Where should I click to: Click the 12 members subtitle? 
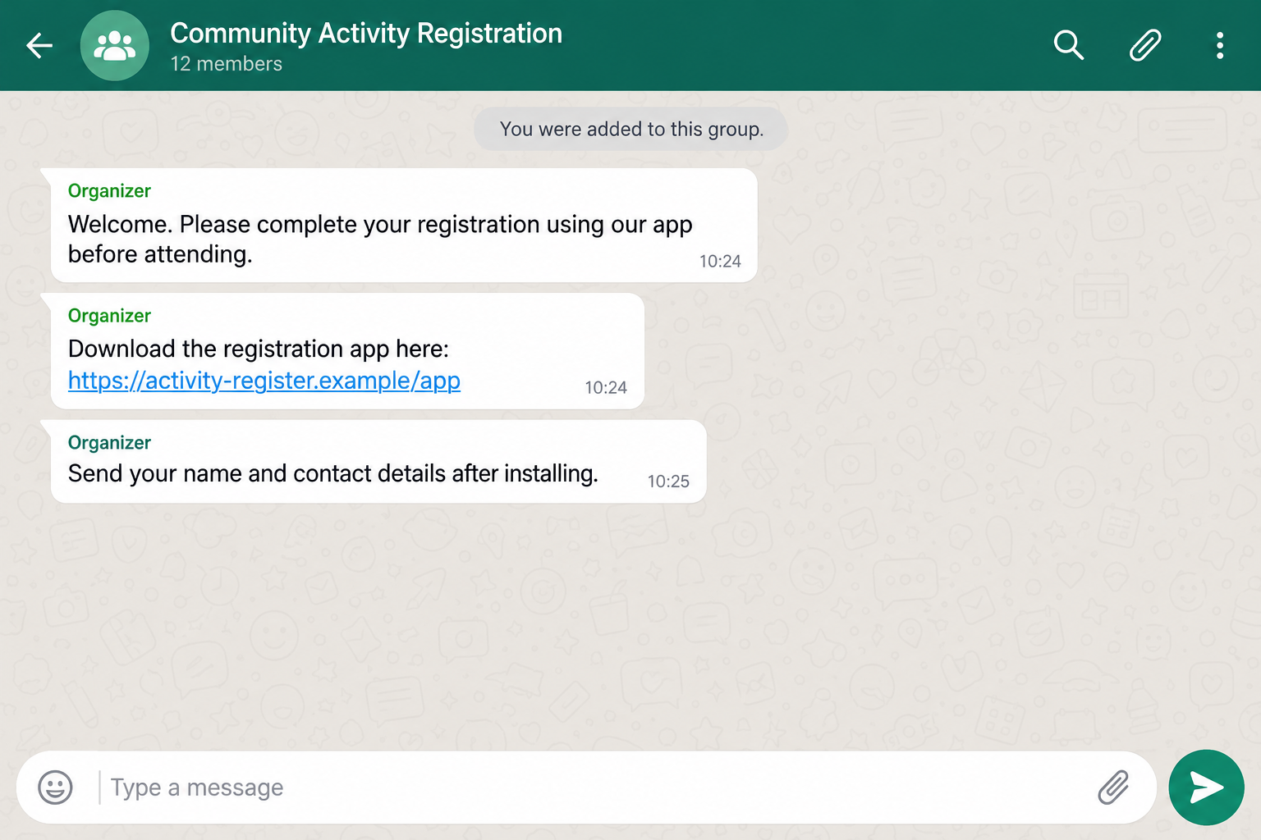tap(227, 64)
